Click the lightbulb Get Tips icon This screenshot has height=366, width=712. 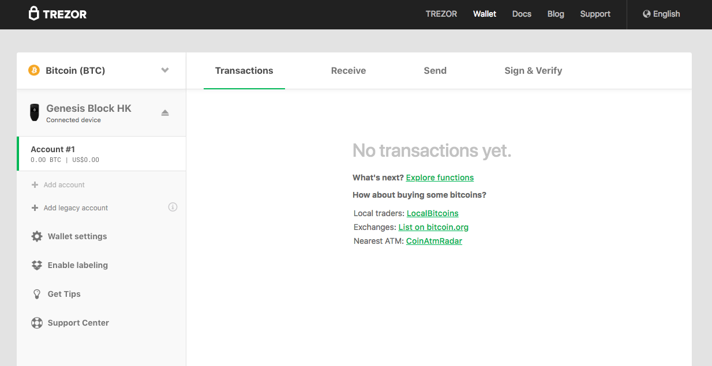click(x=37, y=294)
